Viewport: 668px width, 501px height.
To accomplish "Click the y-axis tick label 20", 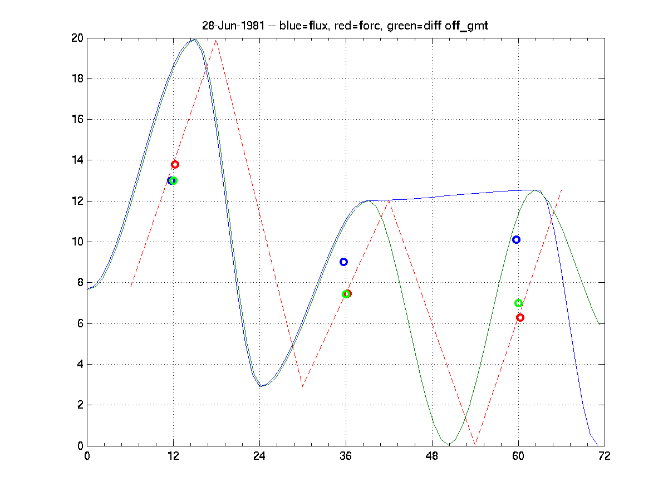I will coord(76,38).
